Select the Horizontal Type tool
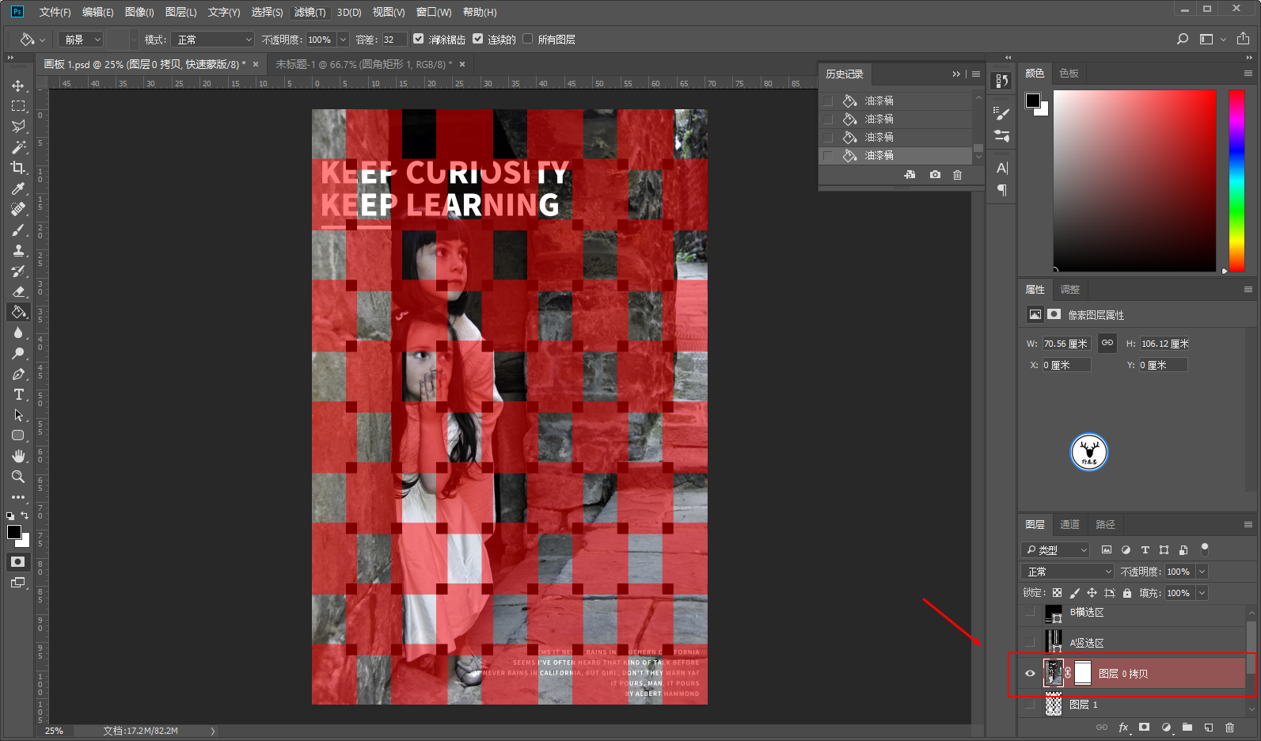The width and height of the screenshot is (1261, 741). (18, 394)
